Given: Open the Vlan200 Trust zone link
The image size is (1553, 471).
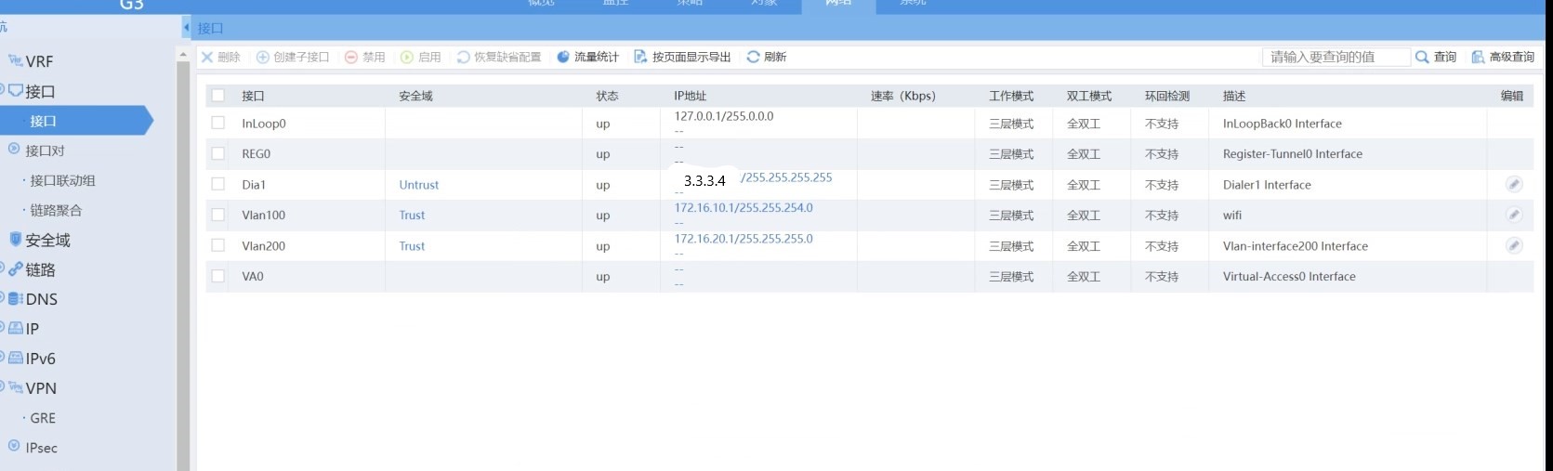Looking at the screenshot, I should [x=412, y=246].
